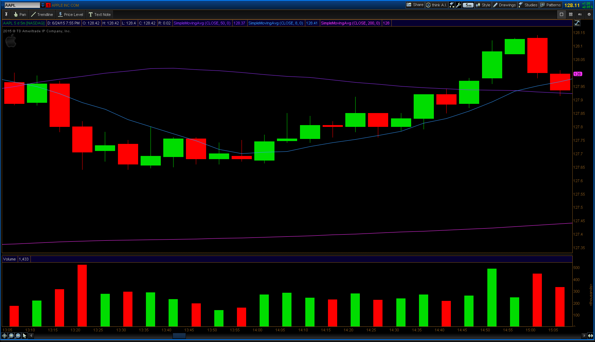595x342 pixels.
Task: Click the horizontal scrollbar thumb
Action: coord(179,336)
